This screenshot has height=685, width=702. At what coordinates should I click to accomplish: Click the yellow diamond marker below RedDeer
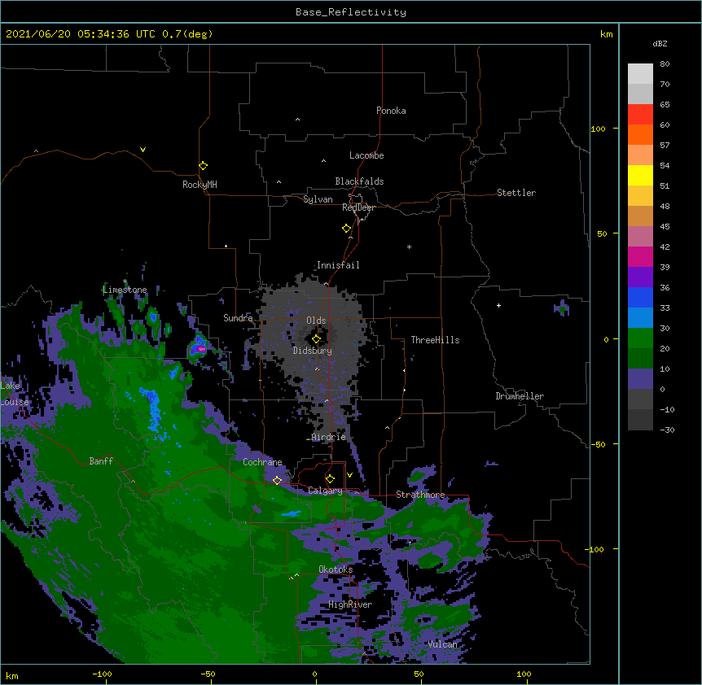coord(346,229)
